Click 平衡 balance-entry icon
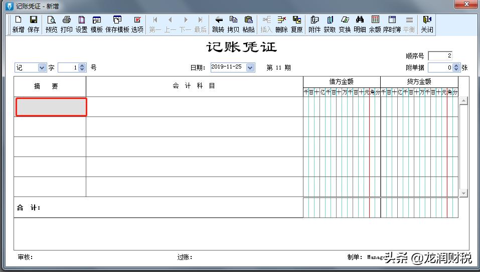This screenshot has width=480, height=272. (x=409, y=20)
